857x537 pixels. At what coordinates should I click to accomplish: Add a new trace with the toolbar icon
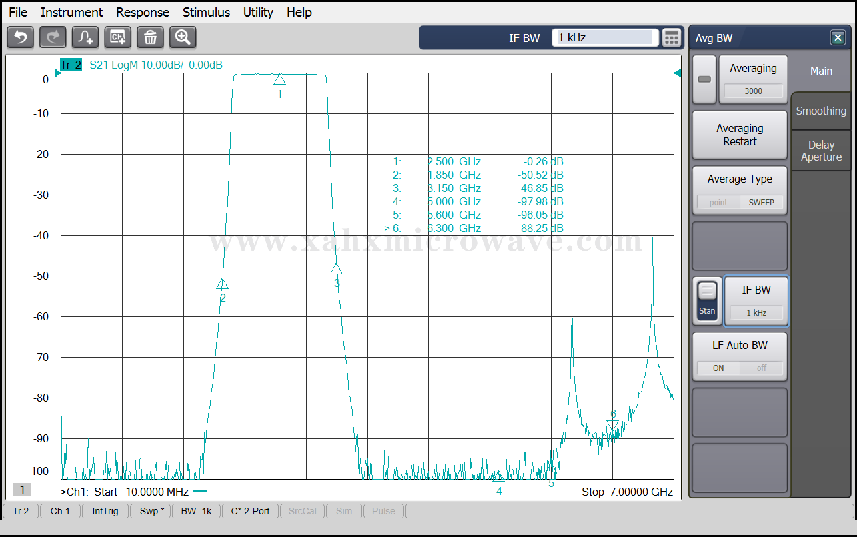85,37
